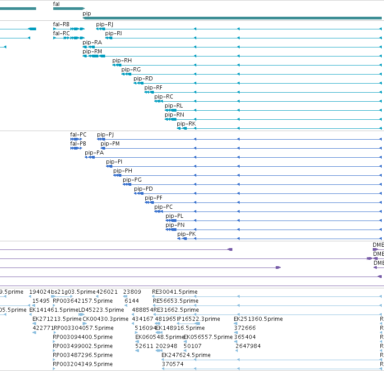Open EST RE56653.5prime
The height and width of the screenshot is (371, 384).
tap(176, 301)
